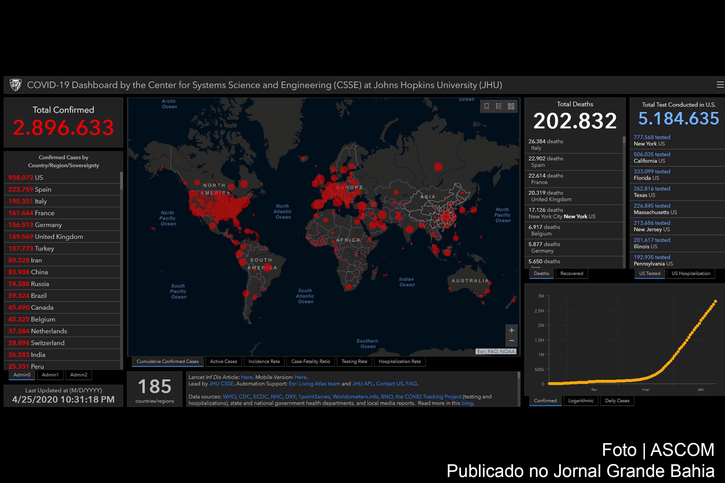725x483 pixels.
Task: Open the bookmarks icon on map
Action: 486,106
